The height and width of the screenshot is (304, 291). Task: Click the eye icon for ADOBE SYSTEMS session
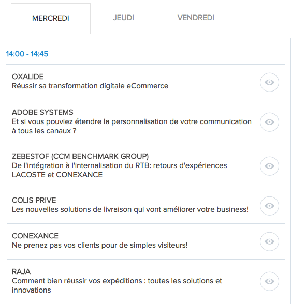pos(269,122)
